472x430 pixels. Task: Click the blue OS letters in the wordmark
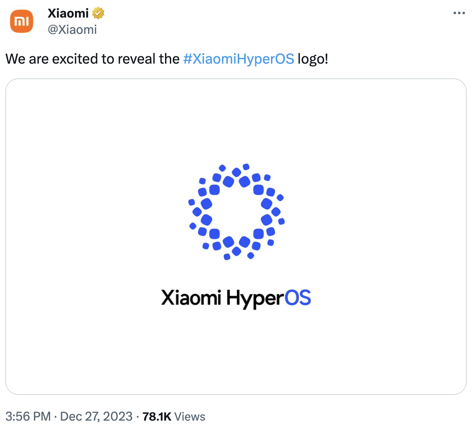pyautogui.click(x=298, y=298)
